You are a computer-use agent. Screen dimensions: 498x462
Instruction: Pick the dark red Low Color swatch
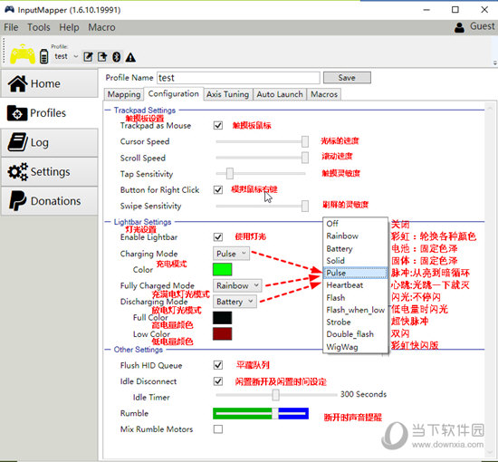coord(223,334)
